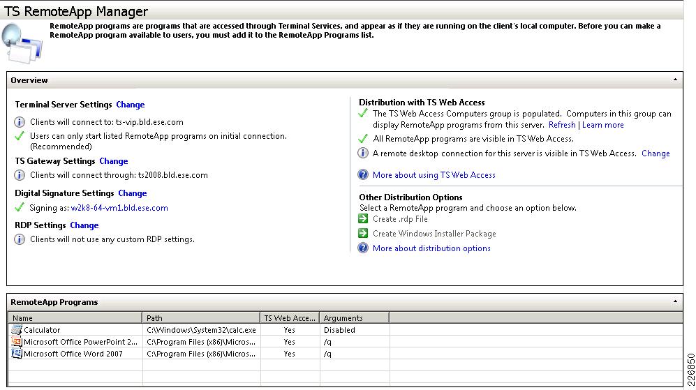Screen dimensions: 696x390
Task: Click the PowerPoint program icon in list
Action: tap(17, 342)
